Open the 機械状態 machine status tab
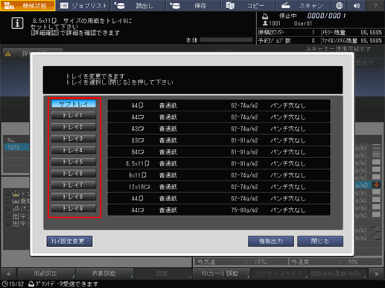Viewport: 385px width, 288px height. (x=28, y=5)
